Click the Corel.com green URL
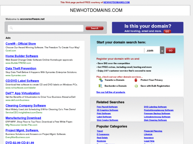The height and width of the screenshot is (144, 193). [x=11, y=51]
